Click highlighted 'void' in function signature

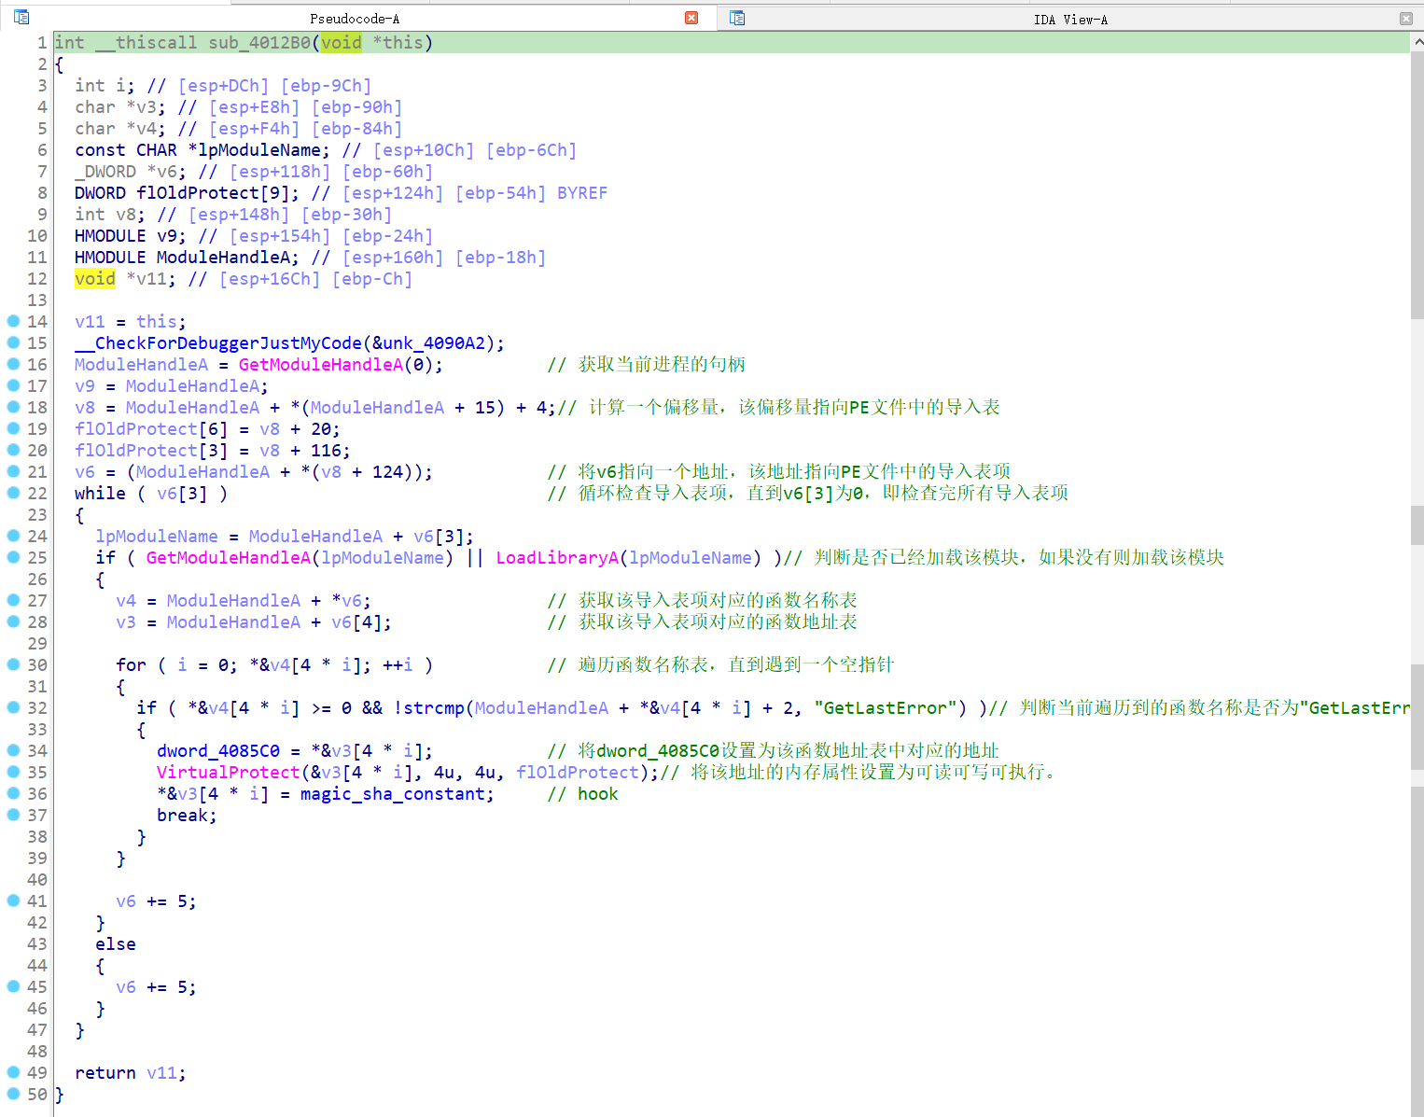click(341, 42)
